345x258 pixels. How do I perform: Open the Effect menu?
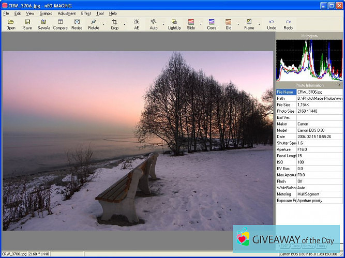coord(85,13)
